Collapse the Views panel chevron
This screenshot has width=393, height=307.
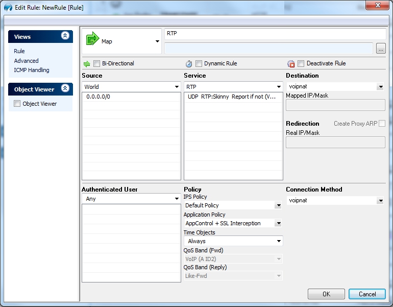pyautogui.click(x=65, y=36)
